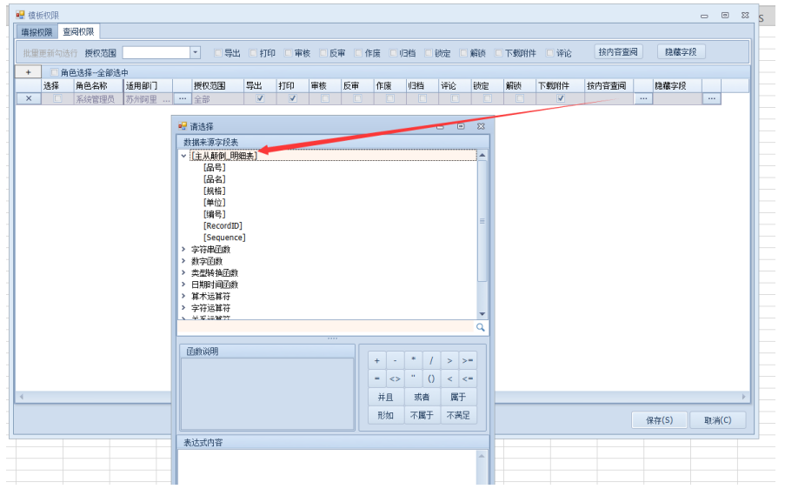Insert the asterisk multiply operator
The width and height of the screenshot is (785, 489).
click(x=413, y=360)
